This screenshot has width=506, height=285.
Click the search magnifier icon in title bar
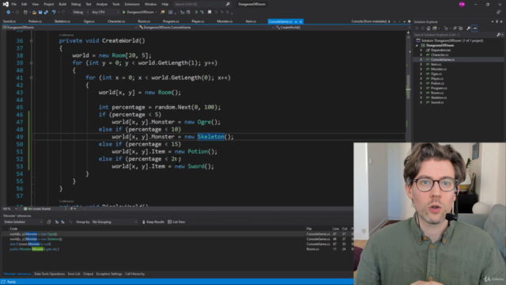tap(228, 4)
